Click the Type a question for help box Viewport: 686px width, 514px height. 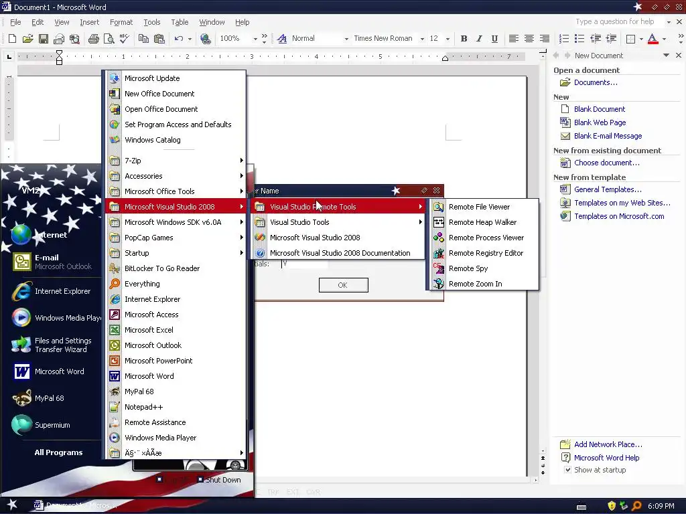[x=618, y=21]
